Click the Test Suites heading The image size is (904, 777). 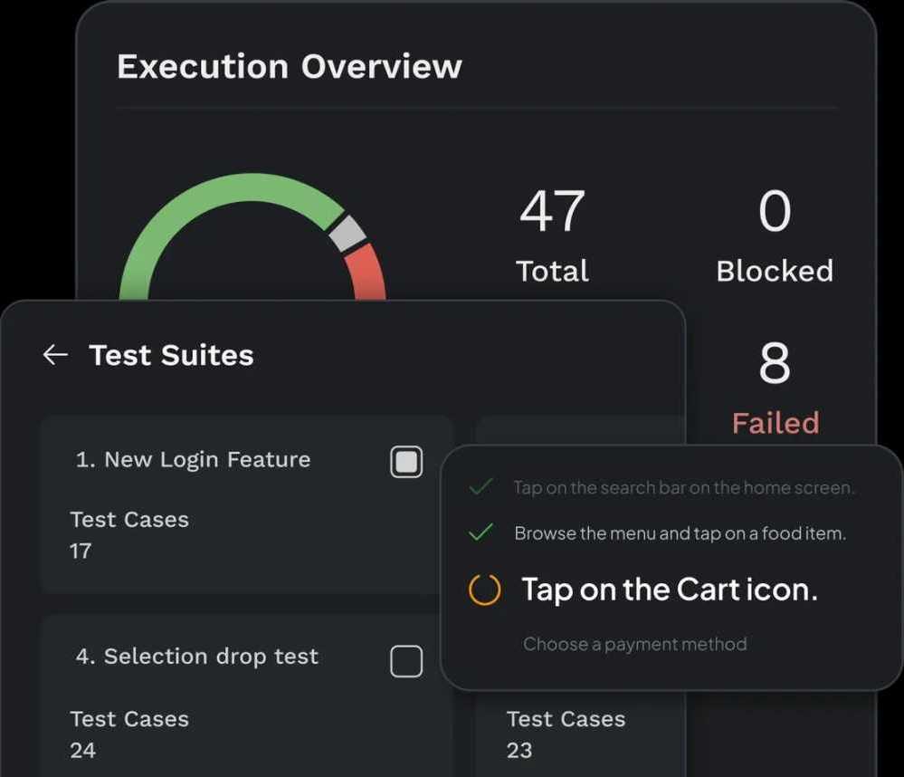coord(171,355)
